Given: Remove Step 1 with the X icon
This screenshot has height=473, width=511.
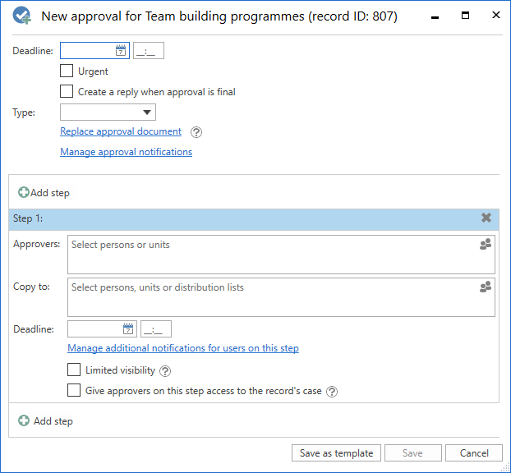Looking at the screenshot, I should coord(486,218).
